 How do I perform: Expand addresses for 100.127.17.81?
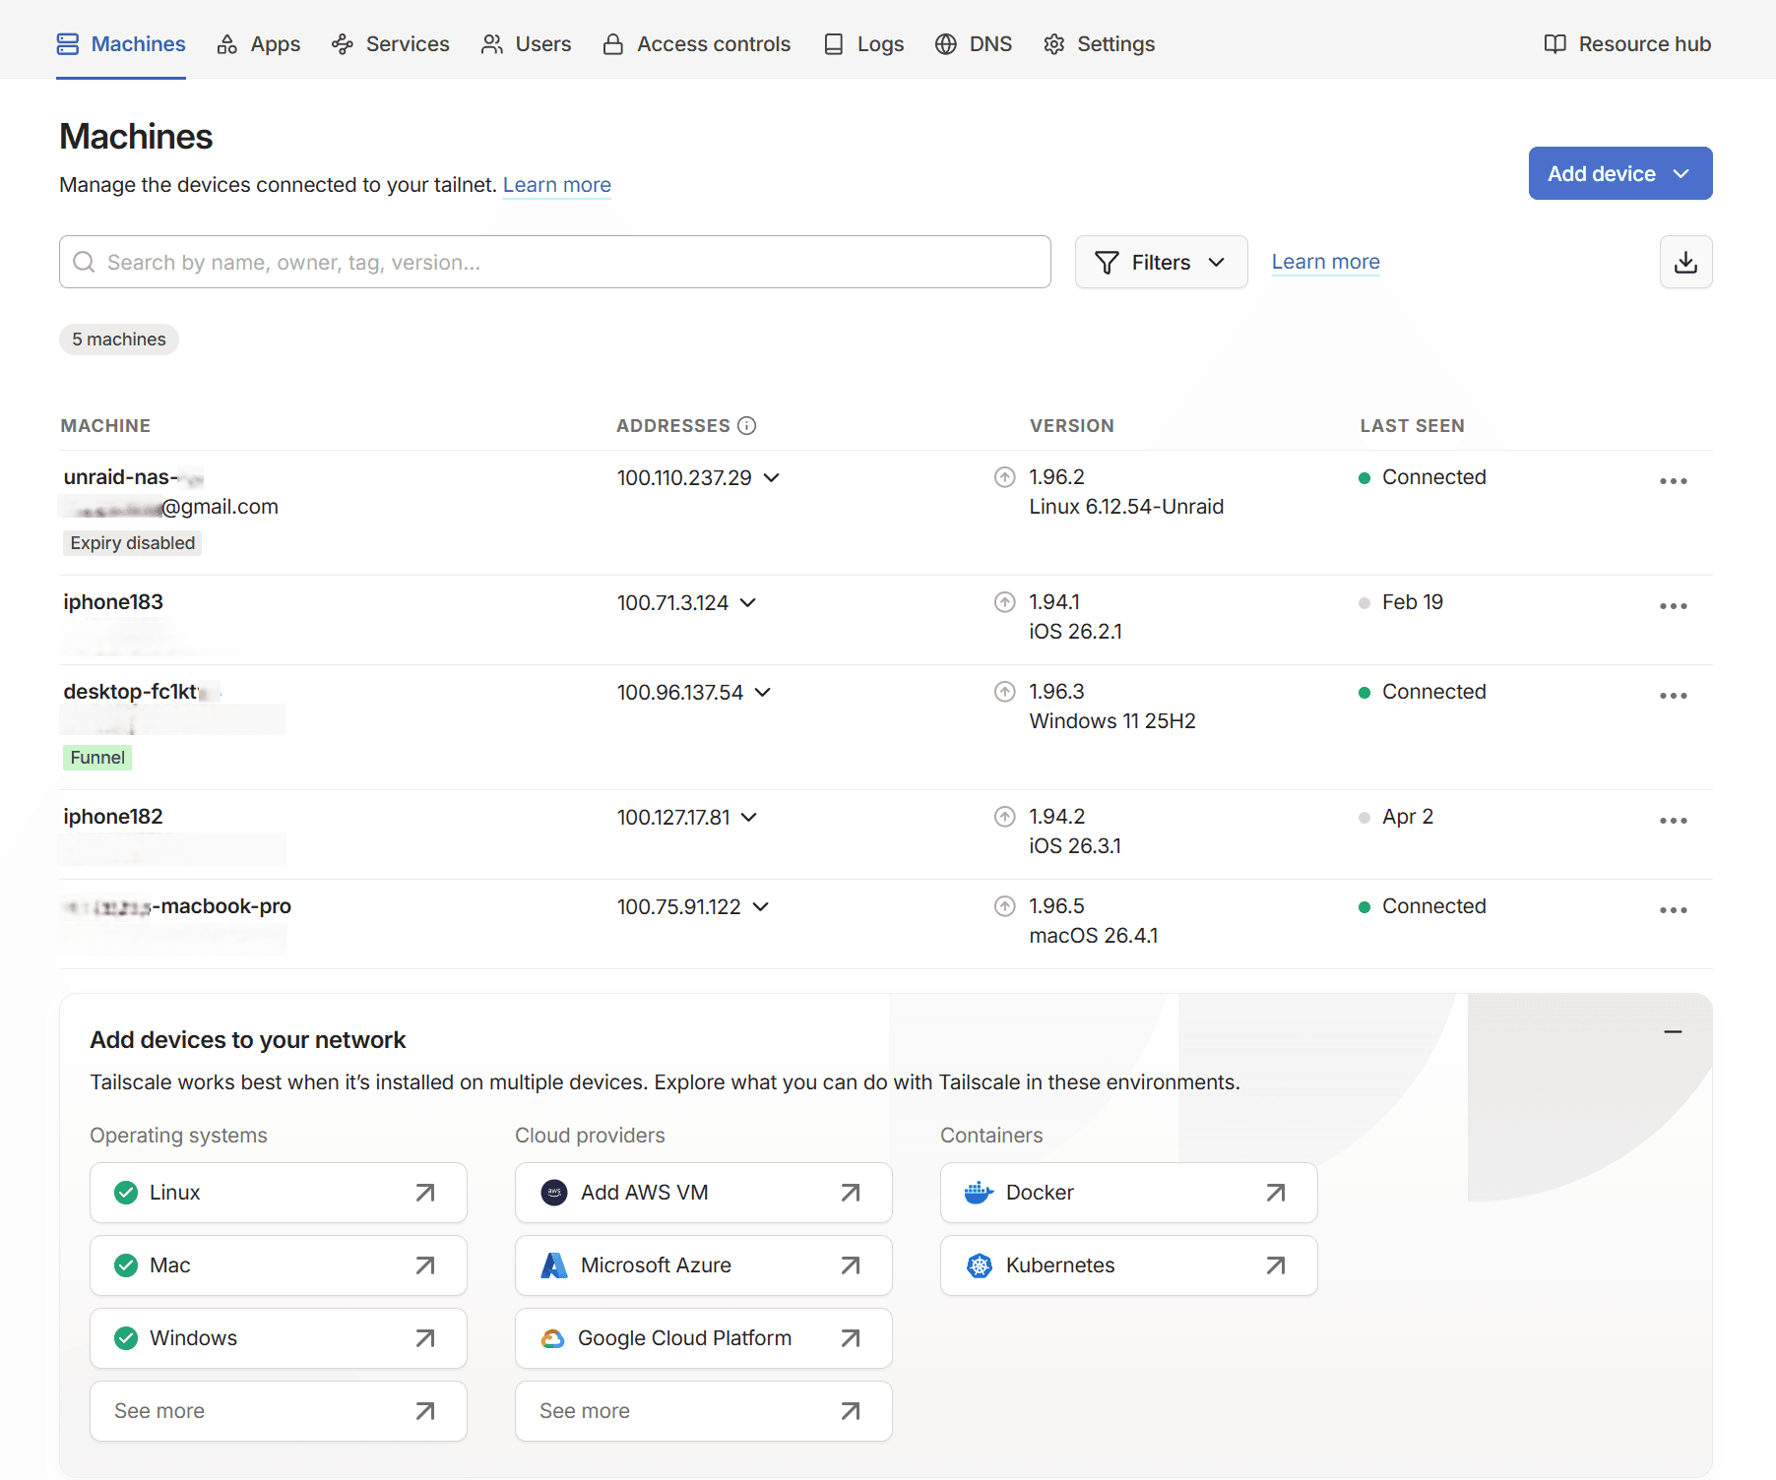coord(749,817)
